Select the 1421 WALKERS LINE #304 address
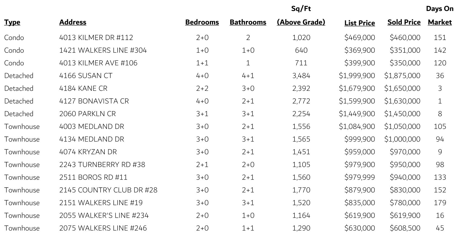The height and width of the screenshot is (237, 461). tap(103, 50)
